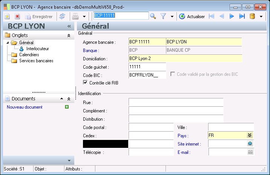Uncheck the Contrôle clé RIB checkbox
270x175 pixels.
coord(85,83)
